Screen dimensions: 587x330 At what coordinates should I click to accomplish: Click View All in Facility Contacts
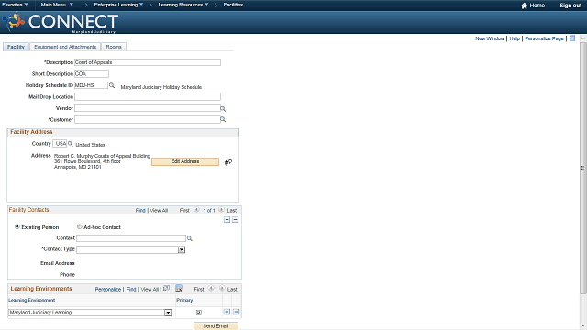tap(159, 210)
